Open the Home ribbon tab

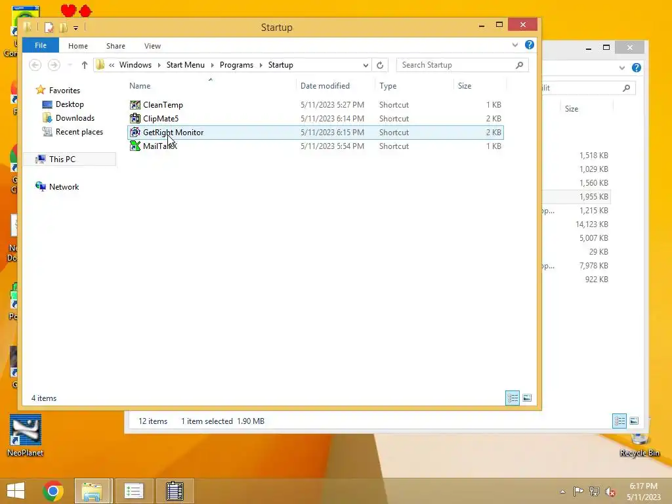(x=78, y=46)
